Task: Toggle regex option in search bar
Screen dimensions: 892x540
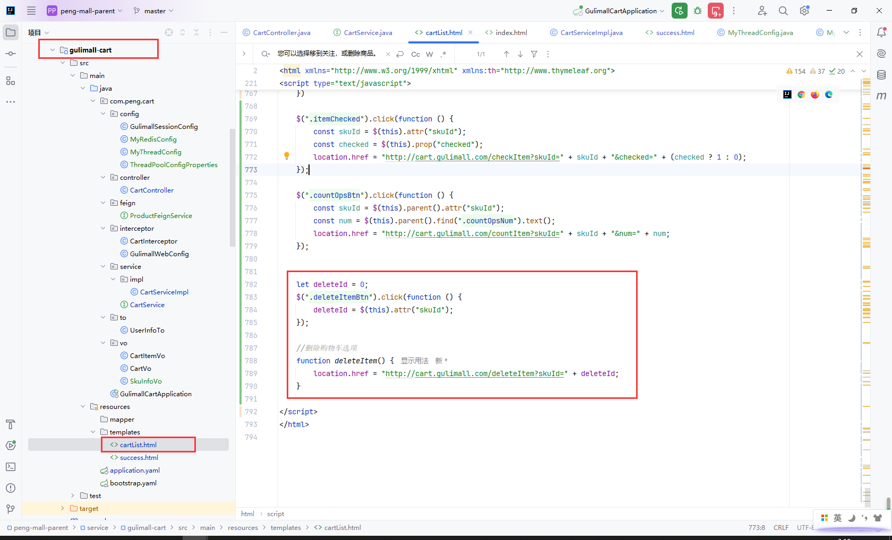Action: 443,54
